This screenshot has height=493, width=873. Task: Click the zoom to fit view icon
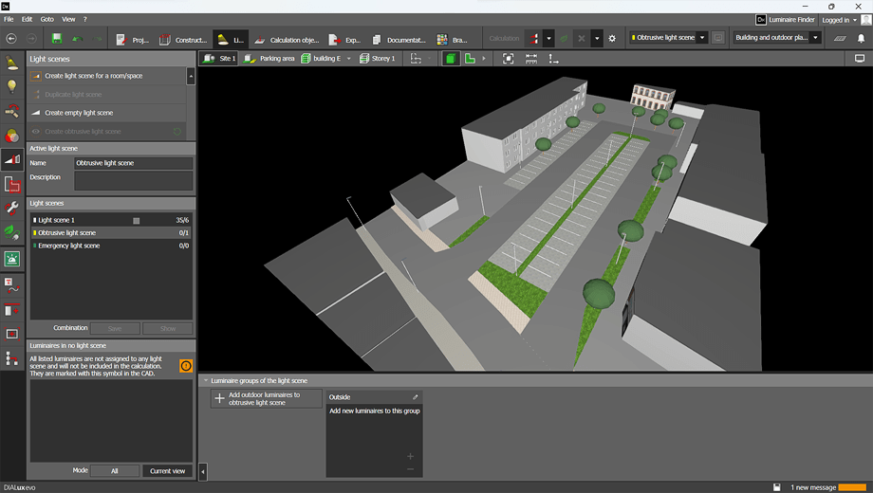pos(509,59)
